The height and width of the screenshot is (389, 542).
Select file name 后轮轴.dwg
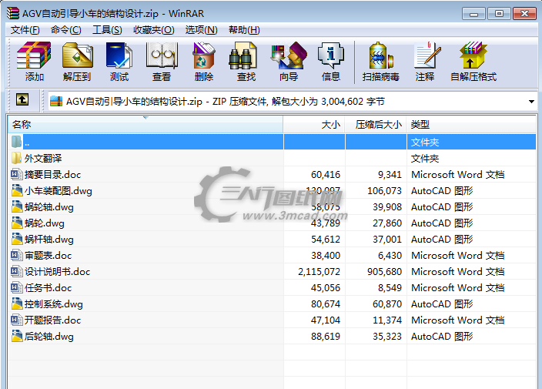(49, 337)
